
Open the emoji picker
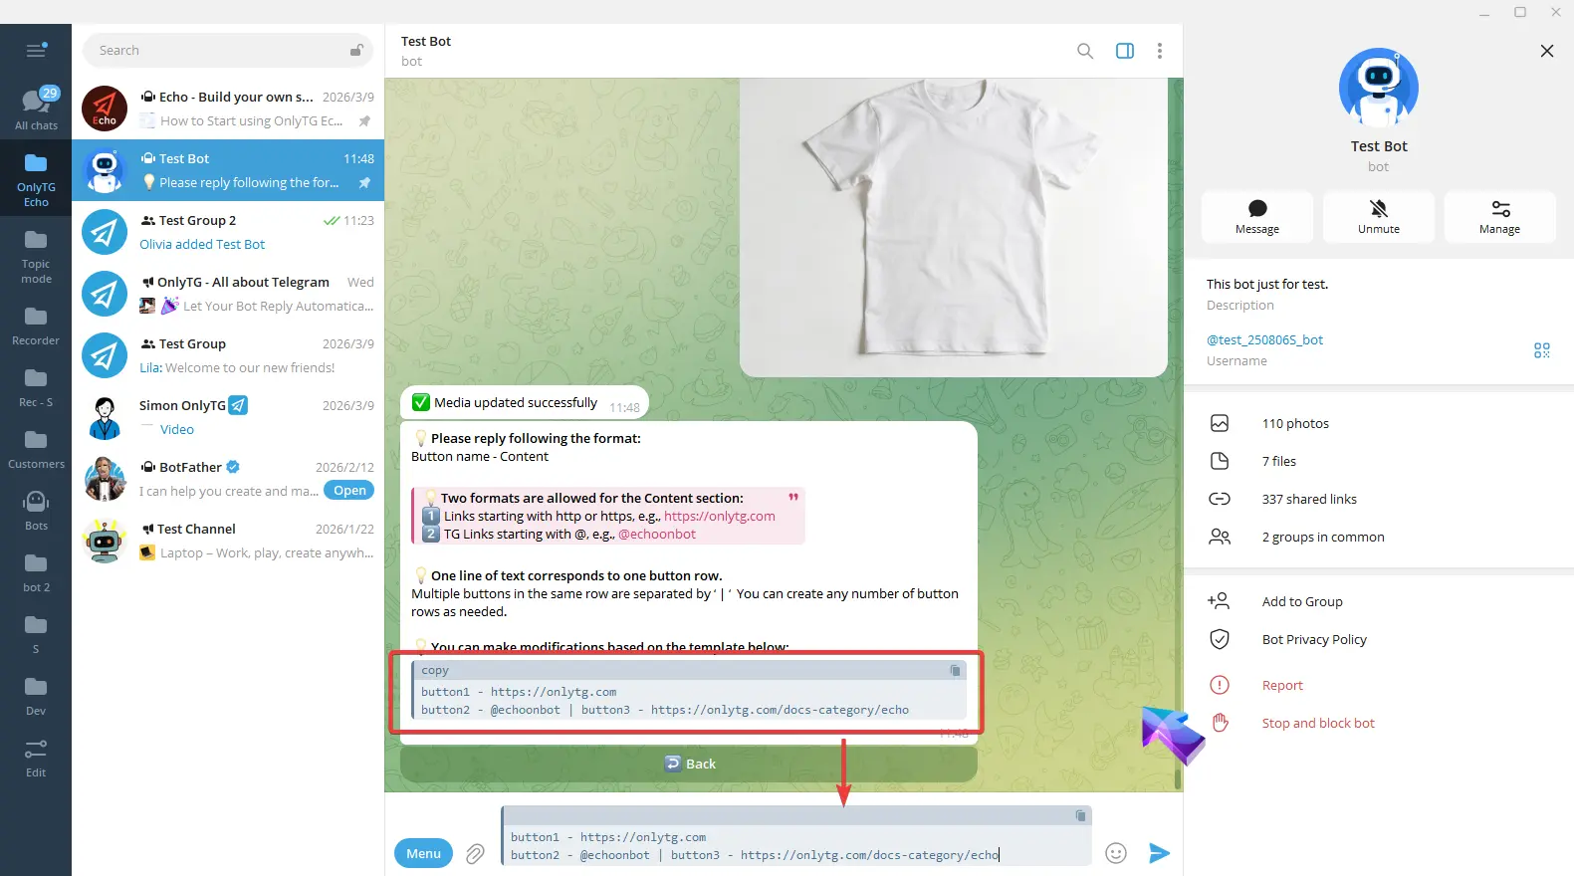coord(1116,853)
